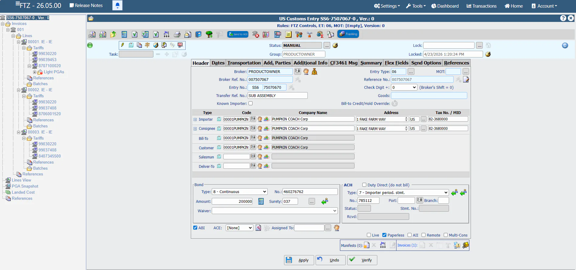Screen dimensions: 576x270
Task: Select tariff 8707100020 in the tree
Action: click(50, 66)
